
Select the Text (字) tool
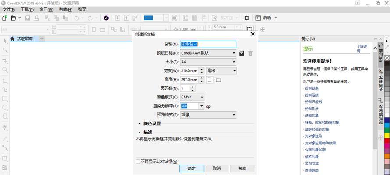tap(5, 127)
